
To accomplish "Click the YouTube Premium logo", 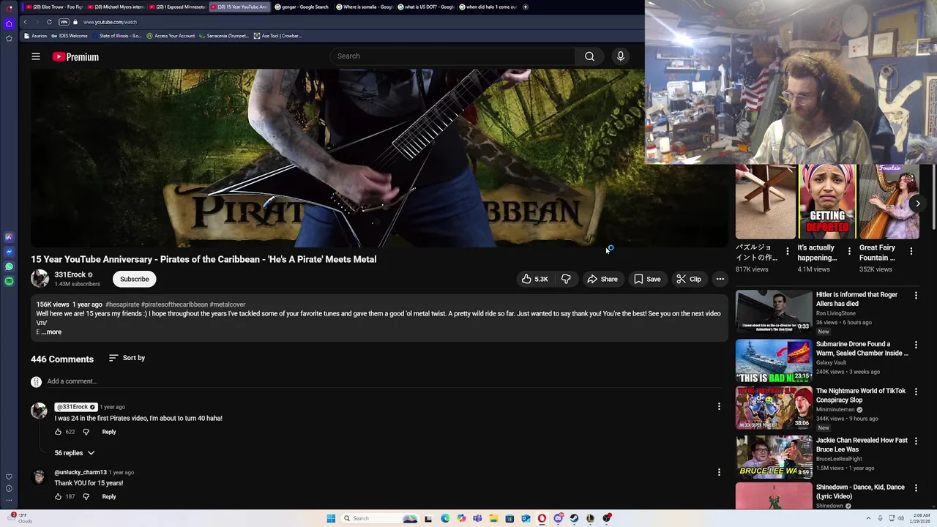I will click(x=75, y=56).
